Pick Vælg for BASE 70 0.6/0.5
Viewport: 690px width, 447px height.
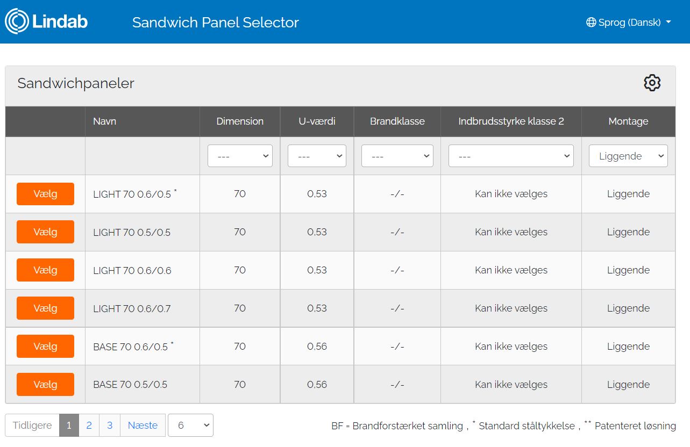(x=45, y=347)
